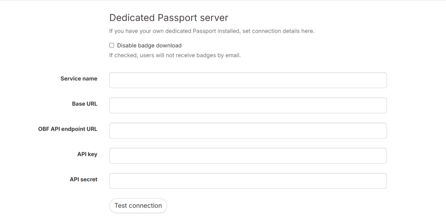The image size is (446, 218).
Task: Click the 'Disable badge download' checkbox label
Action: point(149,45)
